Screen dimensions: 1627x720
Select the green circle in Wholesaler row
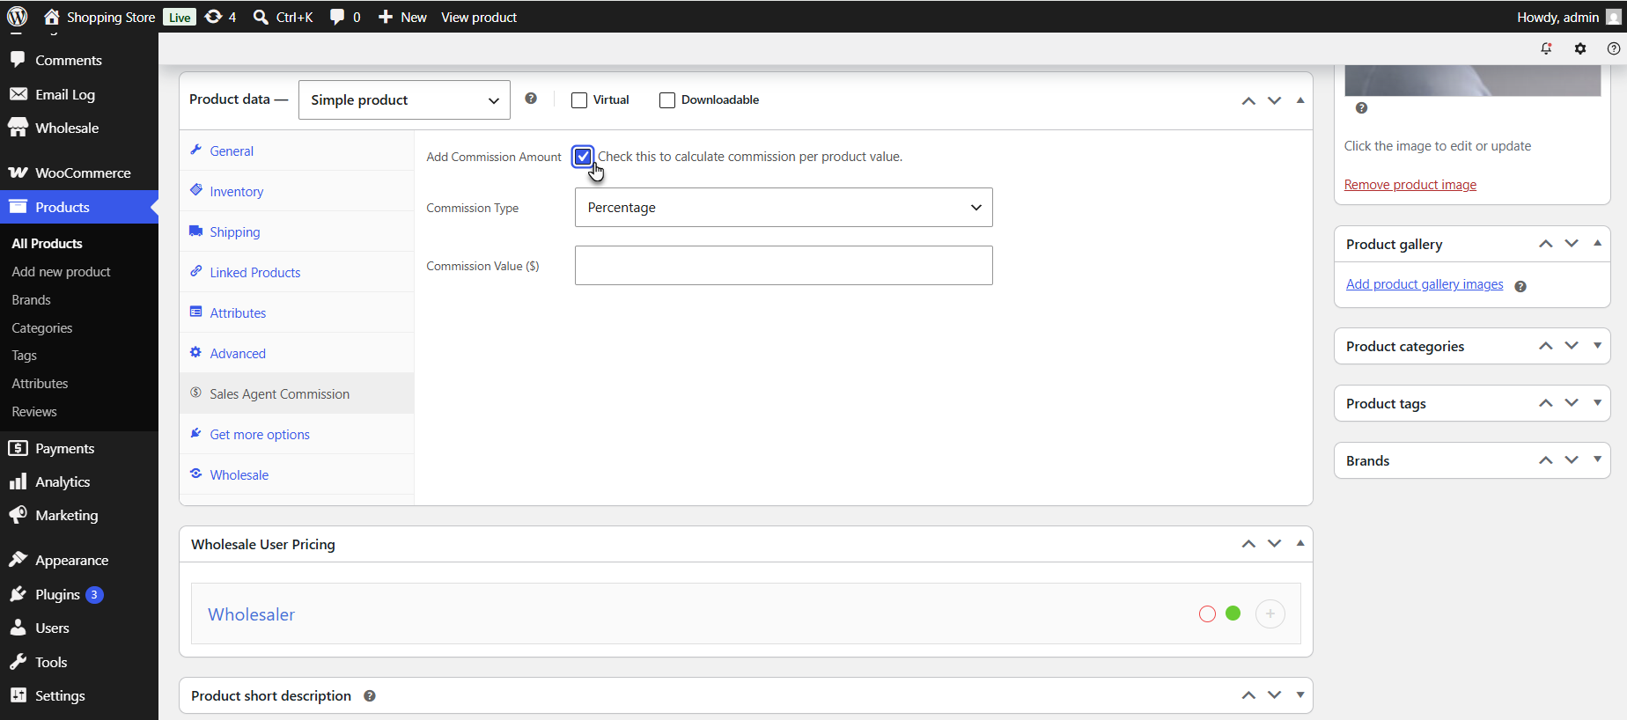tap(1233, 613)
